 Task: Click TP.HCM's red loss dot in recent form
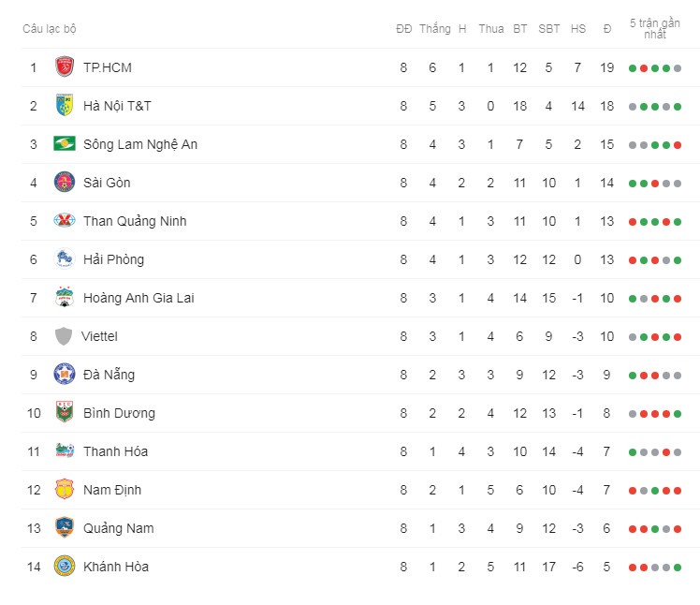coord(644,68)
